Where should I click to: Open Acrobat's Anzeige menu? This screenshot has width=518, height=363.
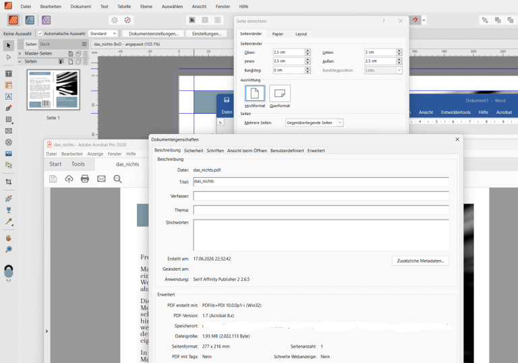[x=95, y=154]
